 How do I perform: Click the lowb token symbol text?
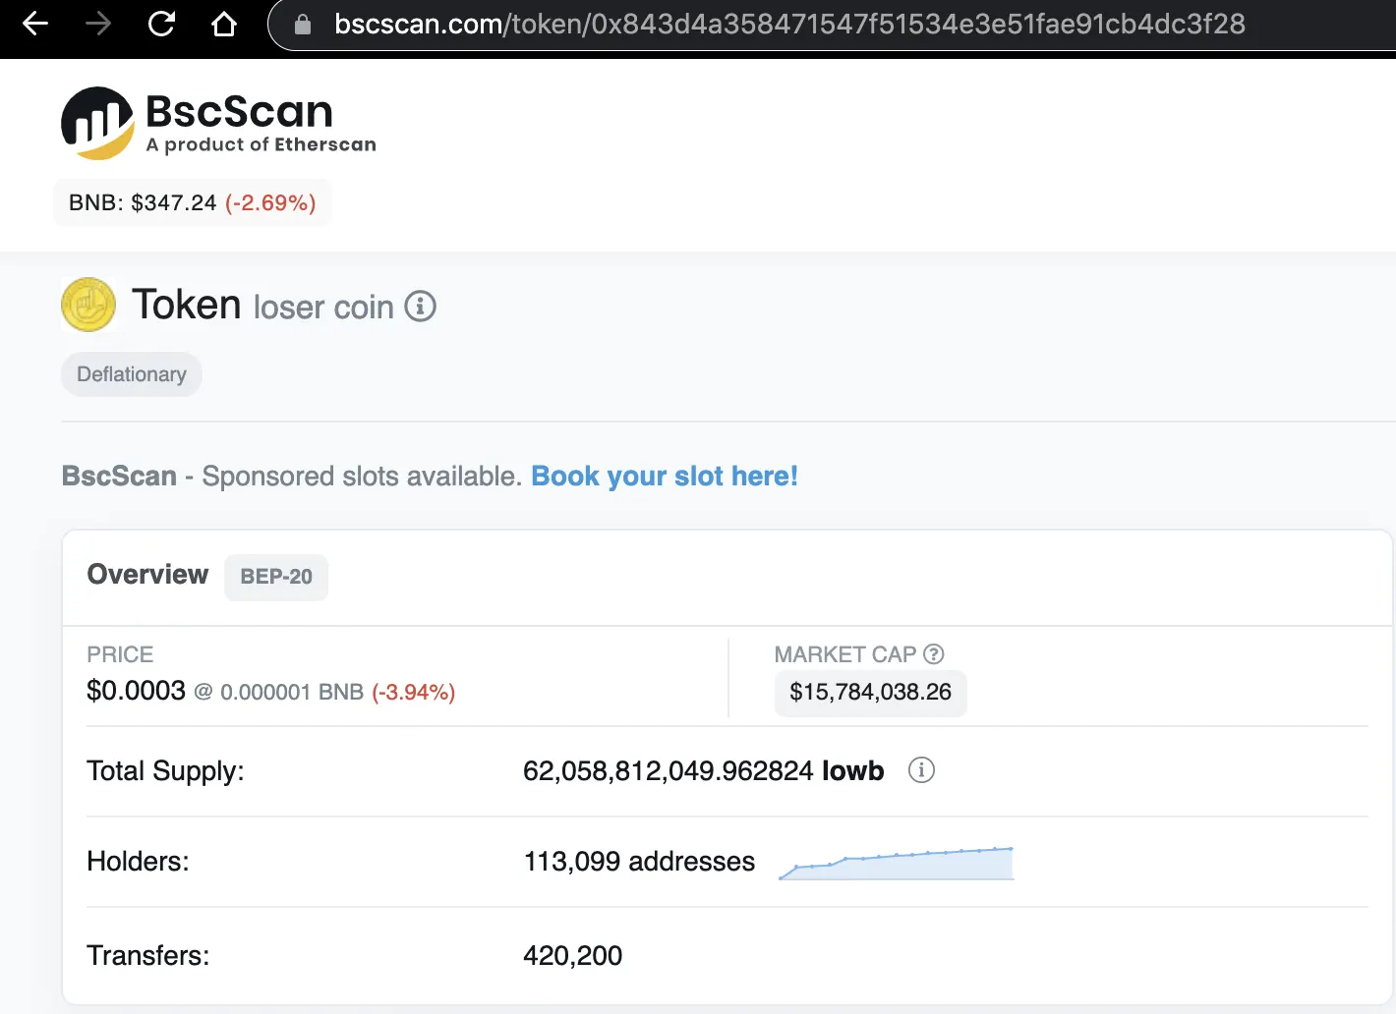click(x=853, y=771)
